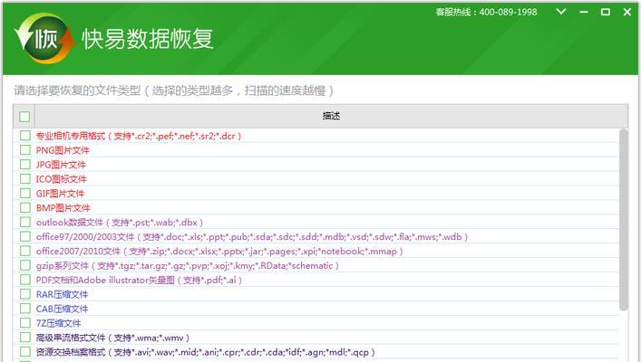641x362 pixels.
Task: Click the 描述 column header
Action: tap(331, 116)
